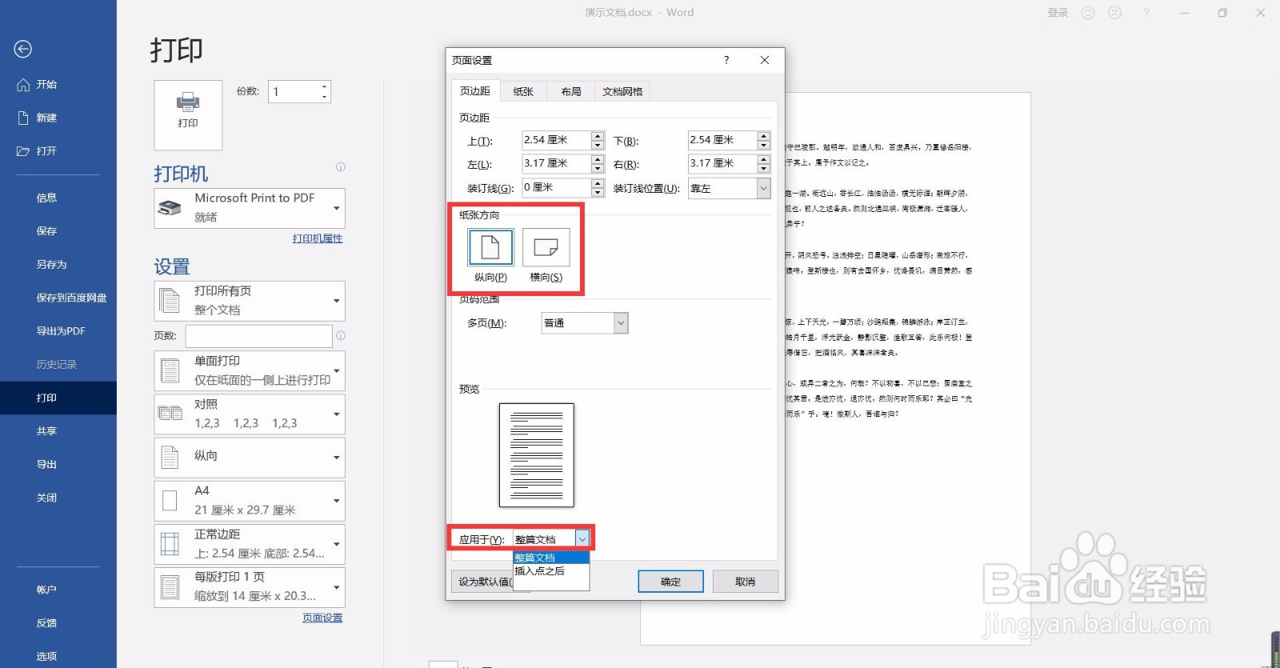Open the 页面设置 link below settings

322,618
